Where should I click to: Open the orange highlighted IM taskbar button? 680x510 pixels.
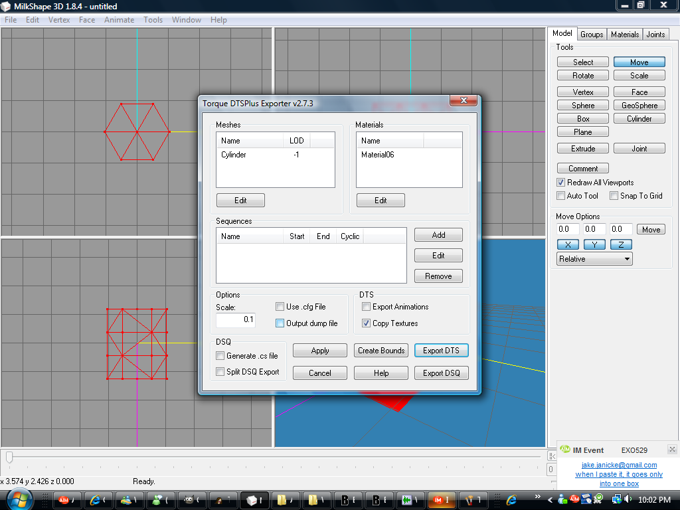click(x=442, y=500)
